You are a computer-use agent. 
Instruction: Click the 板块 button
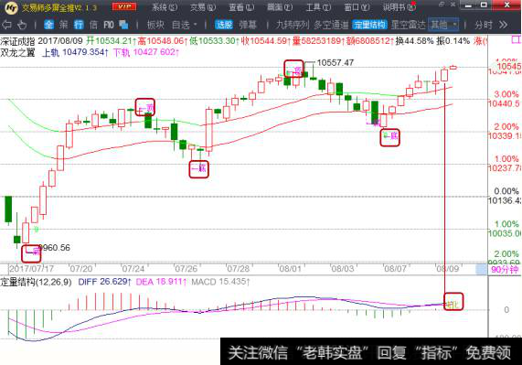click(155, 25)
